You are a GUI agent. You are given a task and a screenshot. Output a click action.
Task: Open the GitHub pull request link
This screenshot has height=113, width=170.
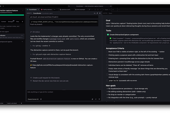point(62,66)
